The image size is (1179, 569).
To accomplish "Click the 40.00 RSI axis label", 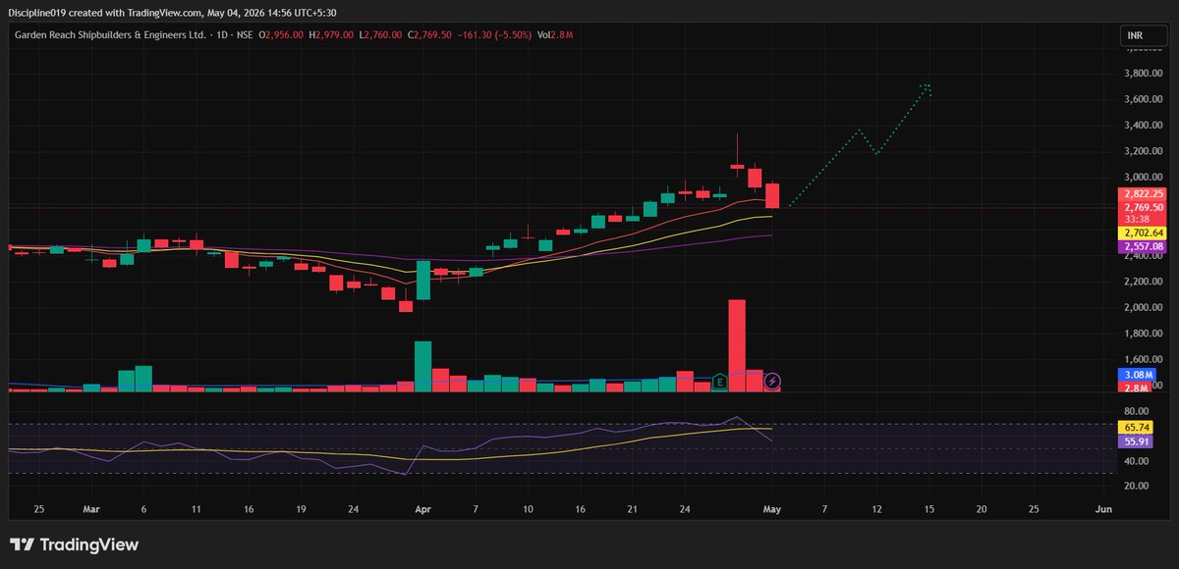I will pyautogui.click(x=1137, y=461).
